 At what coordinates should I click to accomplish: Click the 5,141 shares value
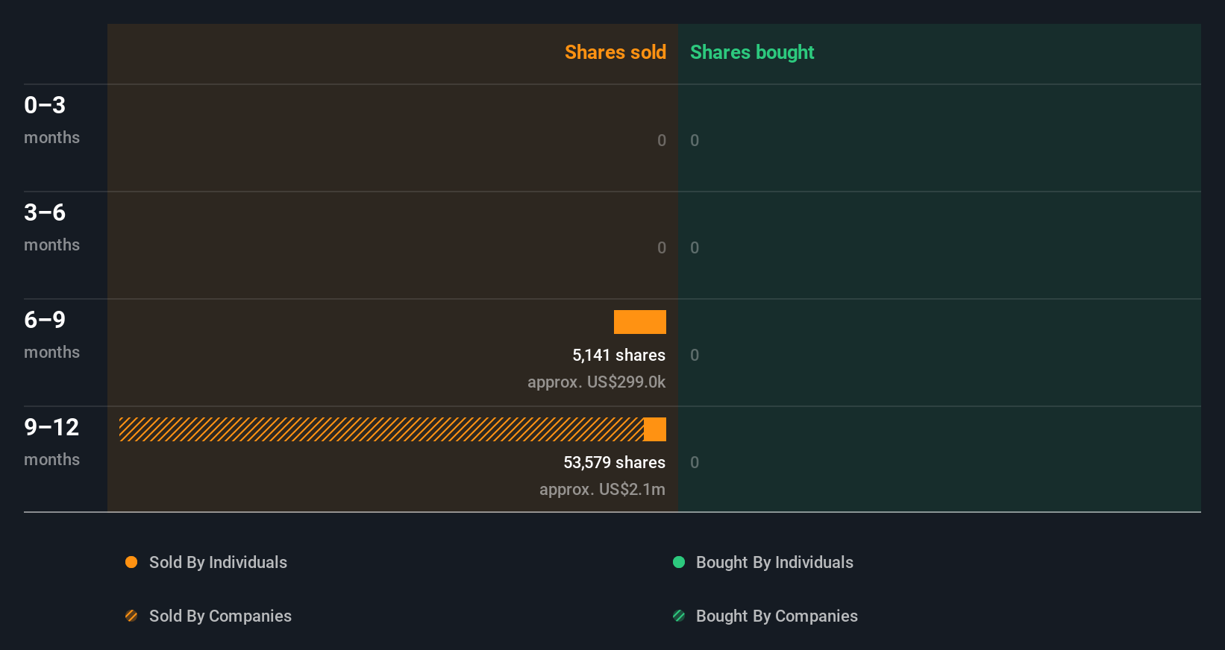pyautogui.click(x=618, y=356)
